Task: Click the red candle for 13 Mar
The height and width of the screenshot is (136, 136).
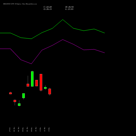Action: 50,91
